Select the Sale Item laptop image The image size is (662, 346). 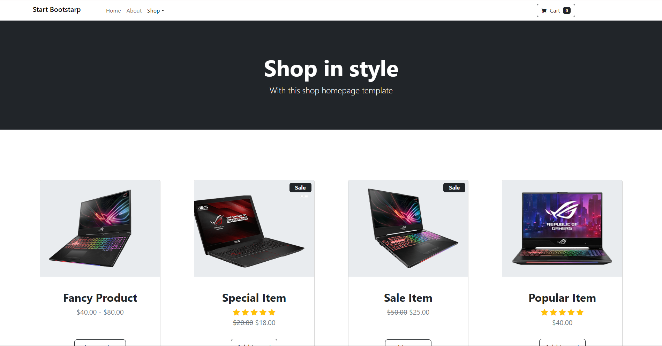(x=408, y=228)
